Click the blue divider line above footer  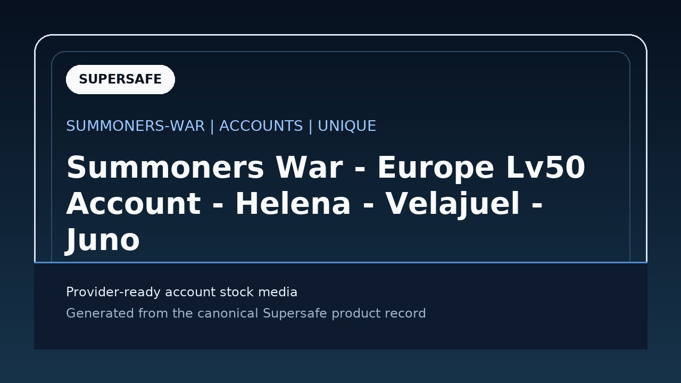click(340, 262)
